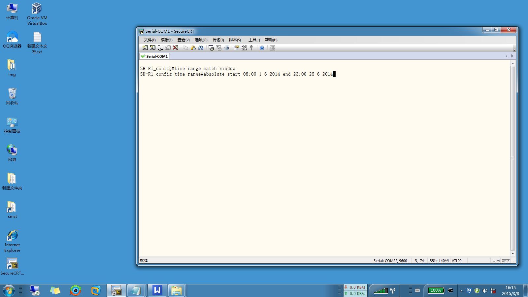Click the terminal vertical scrollbar thumb
Screen dimensions: 528x297
click(512, 158)
